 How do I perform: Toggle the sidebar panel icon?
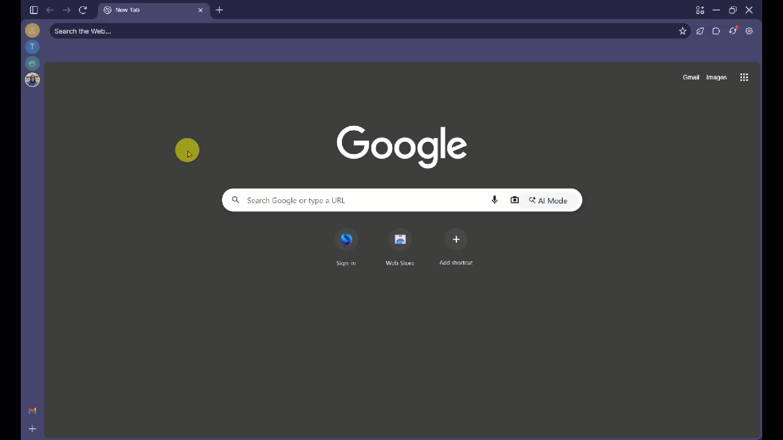(x=34, y=10)
